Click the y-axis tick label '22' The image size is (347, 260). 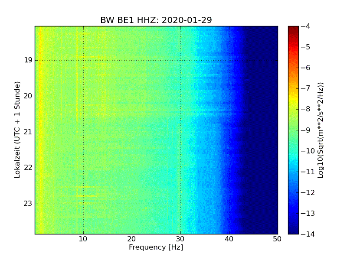tap(28, 168)
